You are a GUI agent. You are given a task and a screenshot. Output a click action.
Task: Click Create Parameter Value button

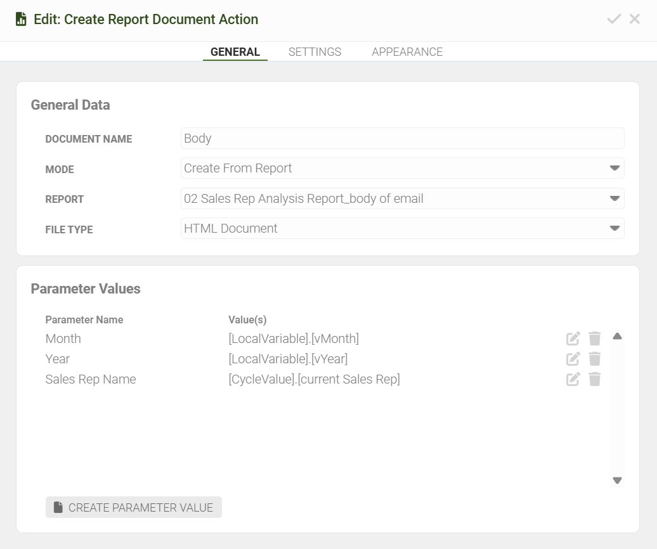134,507
